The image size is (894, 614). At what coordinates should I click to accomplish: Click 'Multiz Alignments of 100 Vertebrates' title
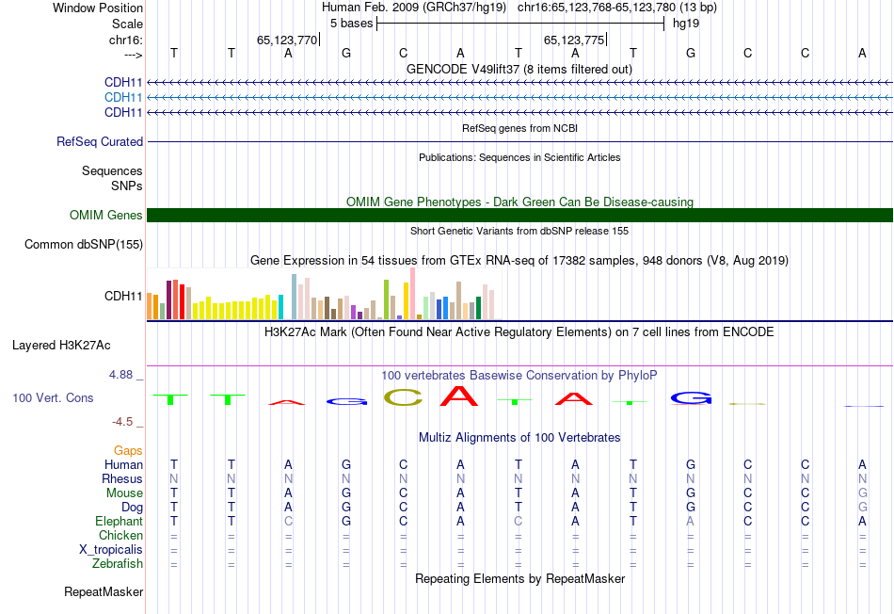(x=519, y=438)
